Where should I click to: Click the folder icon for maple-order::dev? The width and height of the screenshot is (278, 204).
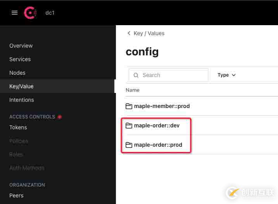[x=129, y=125]
